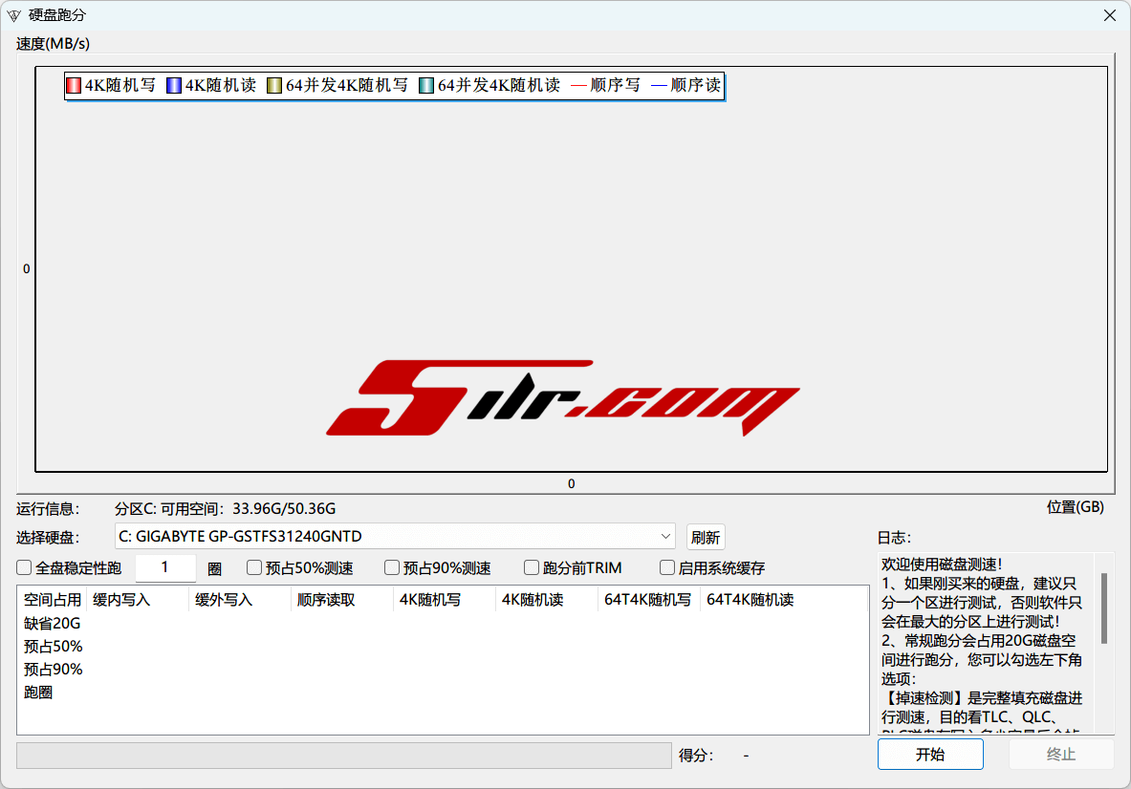The width and height of the screenshot is (1131, 789).
Task: Click the log panel scrollbar thumb
Action: (x=1103, y=608)
